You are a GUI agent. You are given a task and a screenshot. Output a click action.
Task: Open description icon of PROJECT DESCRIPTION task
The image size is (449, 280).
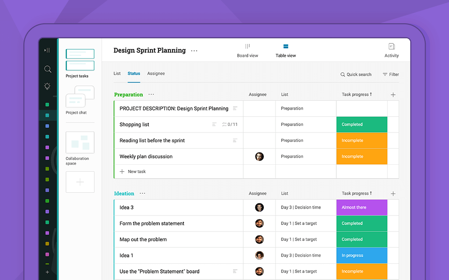tap(235, 108)
